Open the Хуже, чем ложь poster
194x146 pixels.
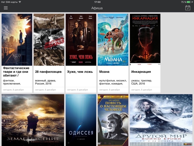pyautogui.click(x=81, y=39)
